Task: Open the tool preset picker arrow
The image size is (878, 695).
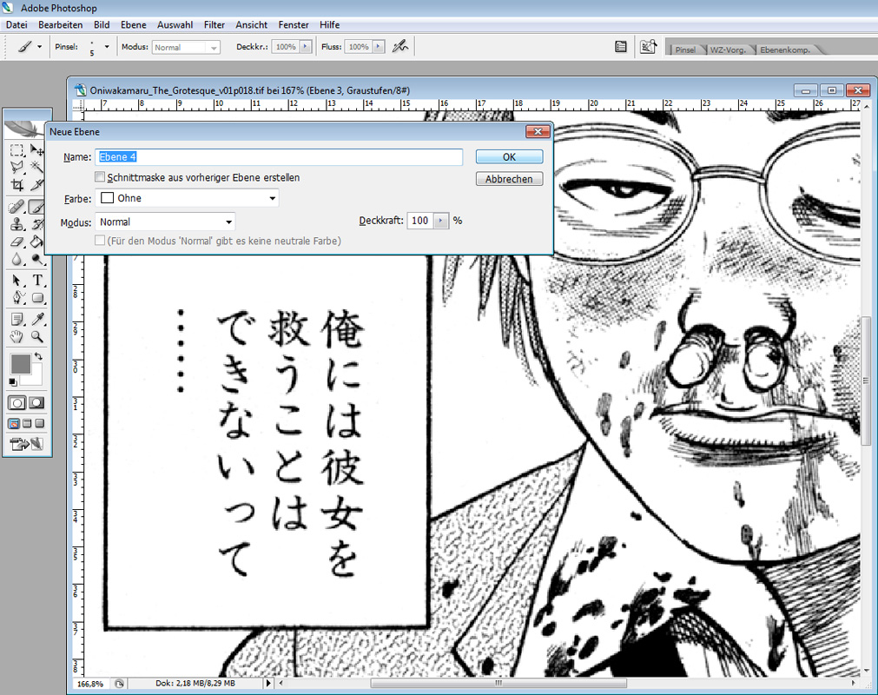Action: point(39,47)
